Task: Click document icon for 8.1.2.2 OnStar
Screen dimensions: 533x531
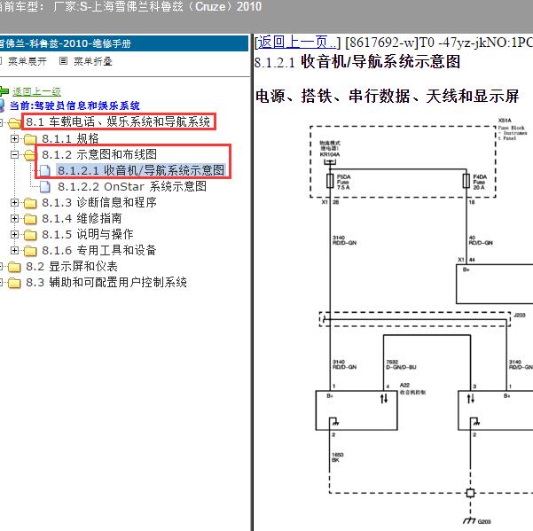Action: [x=45, y=186]
